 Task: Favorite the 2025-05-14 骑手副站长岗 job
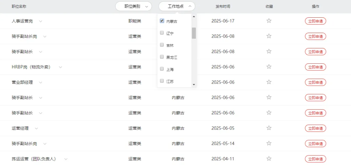click(269, 143)
